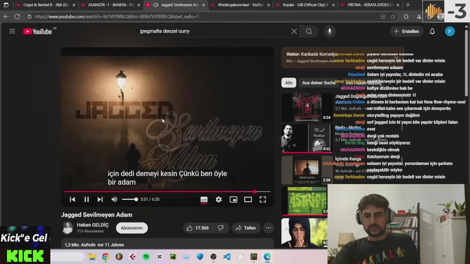
Task: Open browser extensions puzzle icon
Action: (406, 16)
